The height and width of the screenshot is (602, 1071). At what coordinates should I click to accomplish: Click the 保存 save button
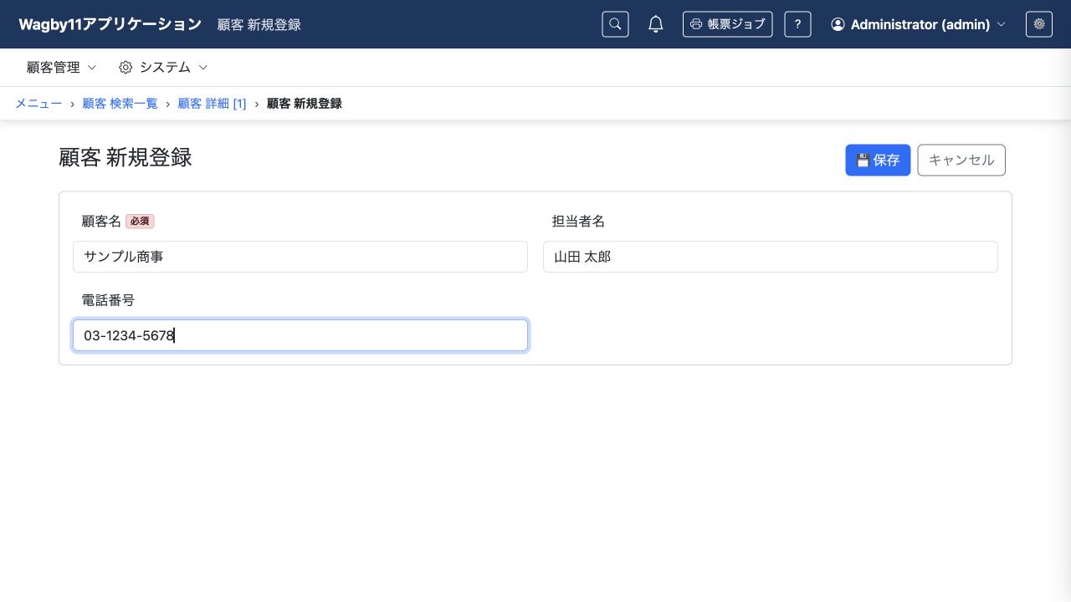point(878,161)
